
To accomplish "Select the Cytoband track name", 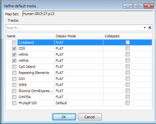I will click(x=26, y=42).
